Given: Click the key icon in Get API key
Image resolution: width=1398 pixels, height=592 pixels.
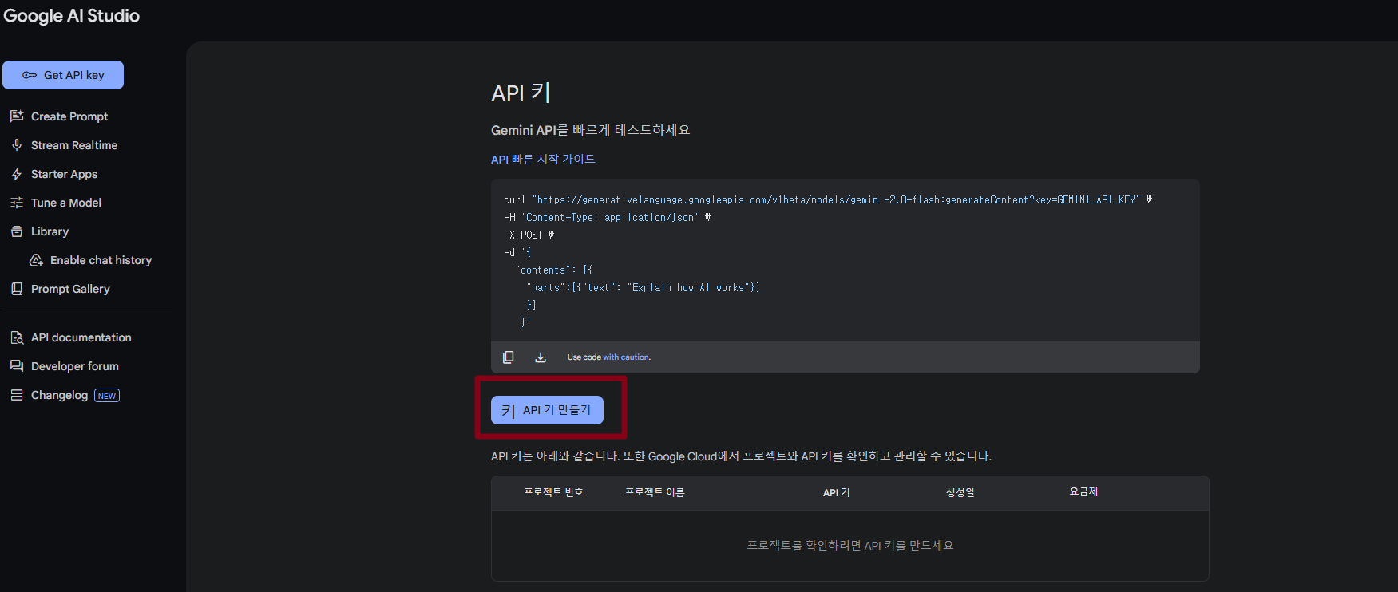Looking at the screenshot, I should (x=30, y=75).
